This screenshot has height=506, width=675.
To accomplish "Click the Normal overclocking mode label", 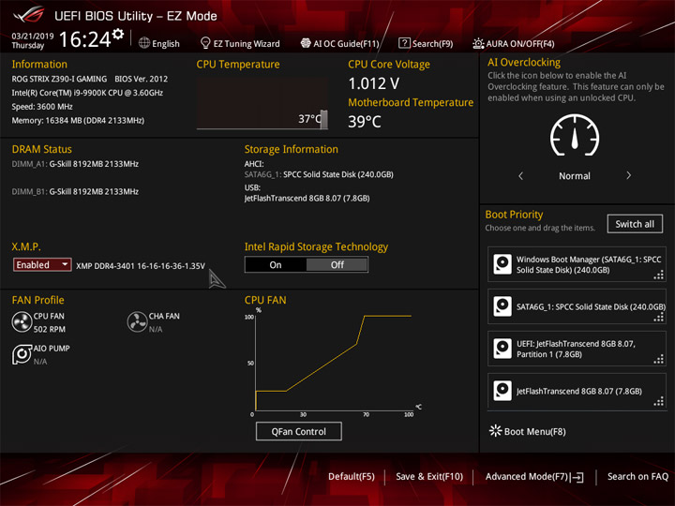I will [575, 176].
